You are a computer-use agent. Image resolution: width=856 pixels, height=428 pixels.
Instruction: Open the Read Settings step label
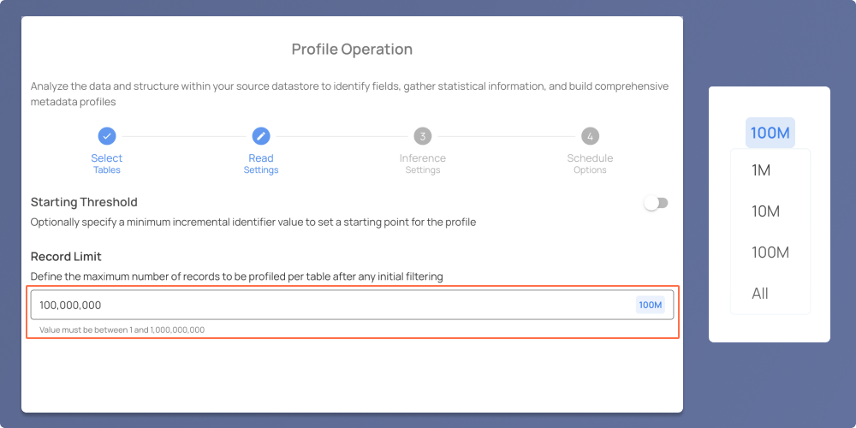pos(261,163)
